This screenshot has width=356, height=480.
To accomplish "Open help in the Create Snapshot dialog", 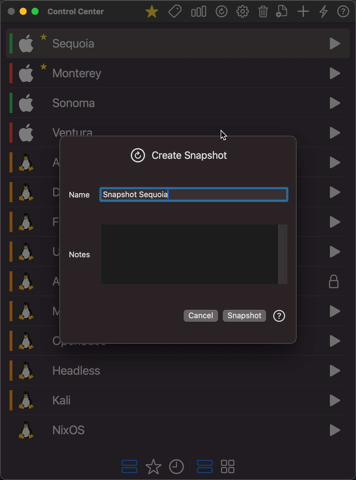I will [279, 316].
